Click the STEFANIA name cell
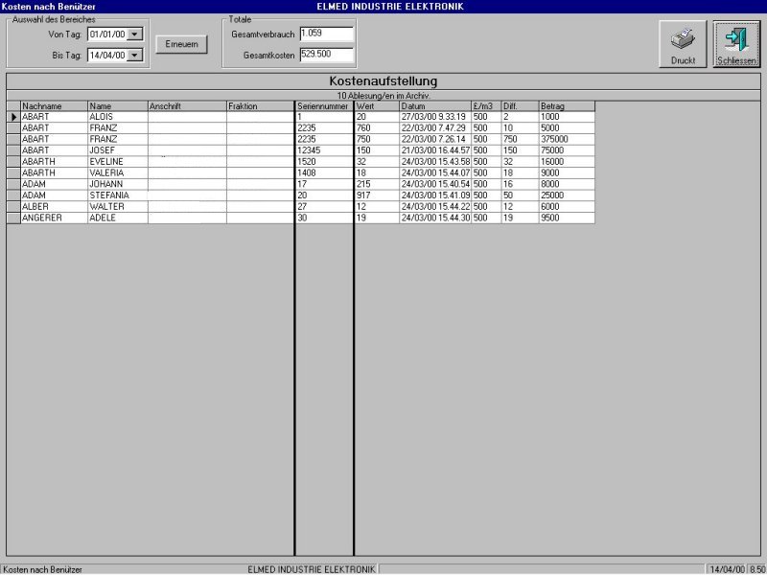 click(x=117, y=195)
